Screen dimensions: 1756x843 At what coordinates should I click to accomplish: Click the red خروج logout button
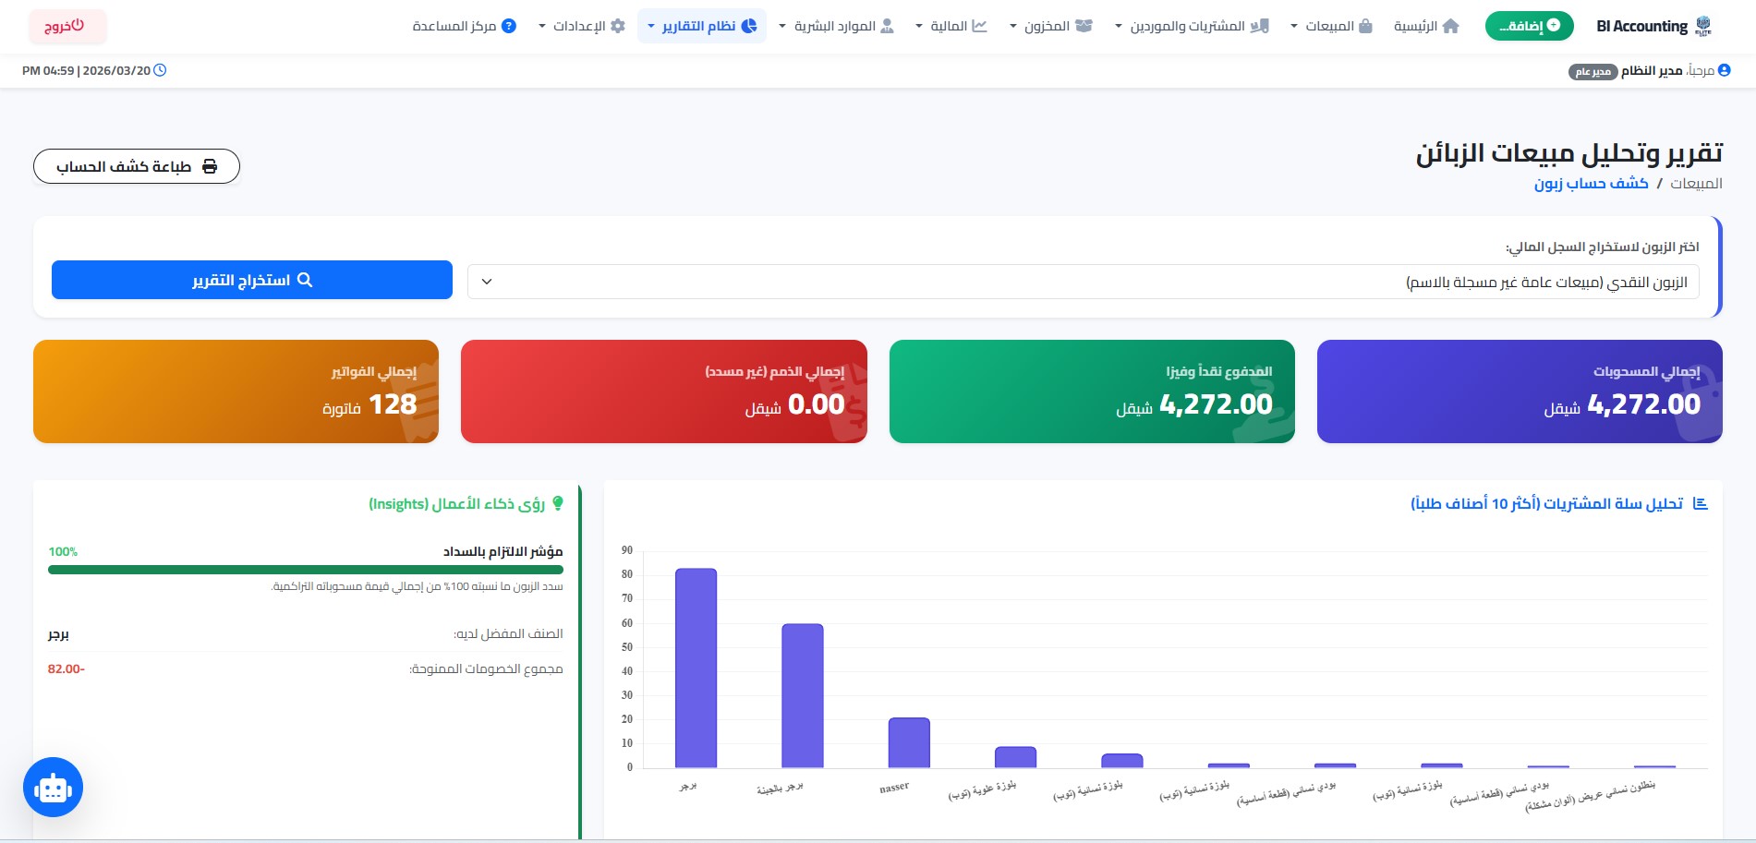pos(67,26)
